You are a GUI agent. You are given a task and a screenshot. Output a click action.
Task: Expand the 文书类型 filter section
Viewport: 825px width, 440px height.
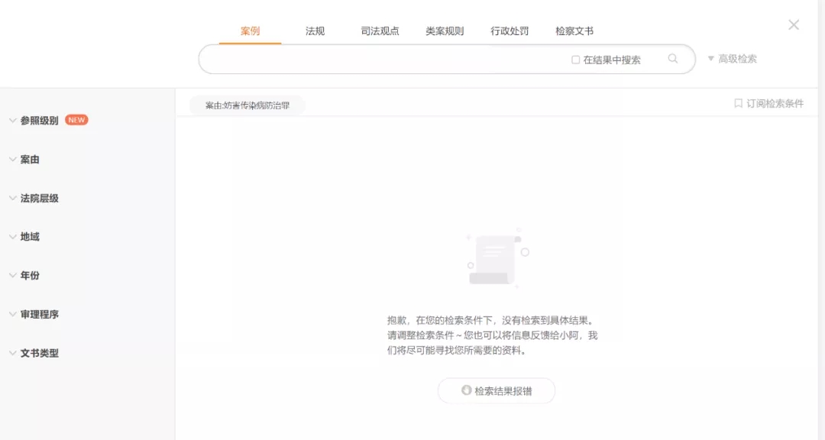[38, 353]
